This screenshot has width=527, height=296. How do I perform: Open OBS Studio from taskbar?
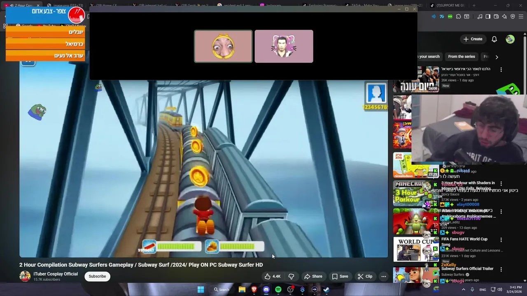tap(290, 289)
